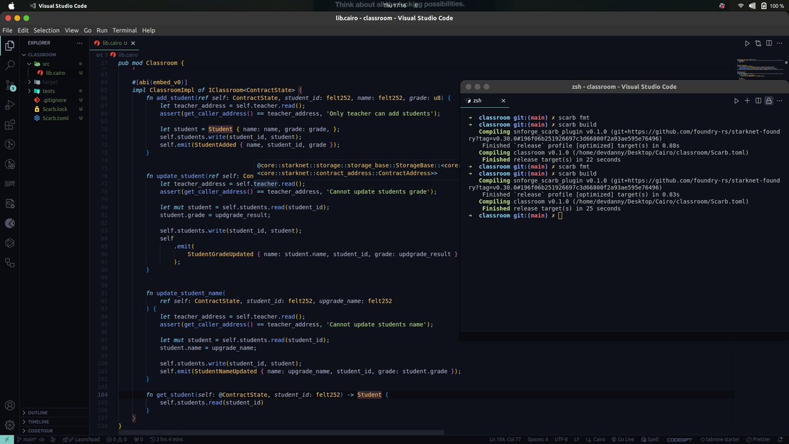Open the editor Split Editor icon
789x444 pixels.
(x=768, y=43)
